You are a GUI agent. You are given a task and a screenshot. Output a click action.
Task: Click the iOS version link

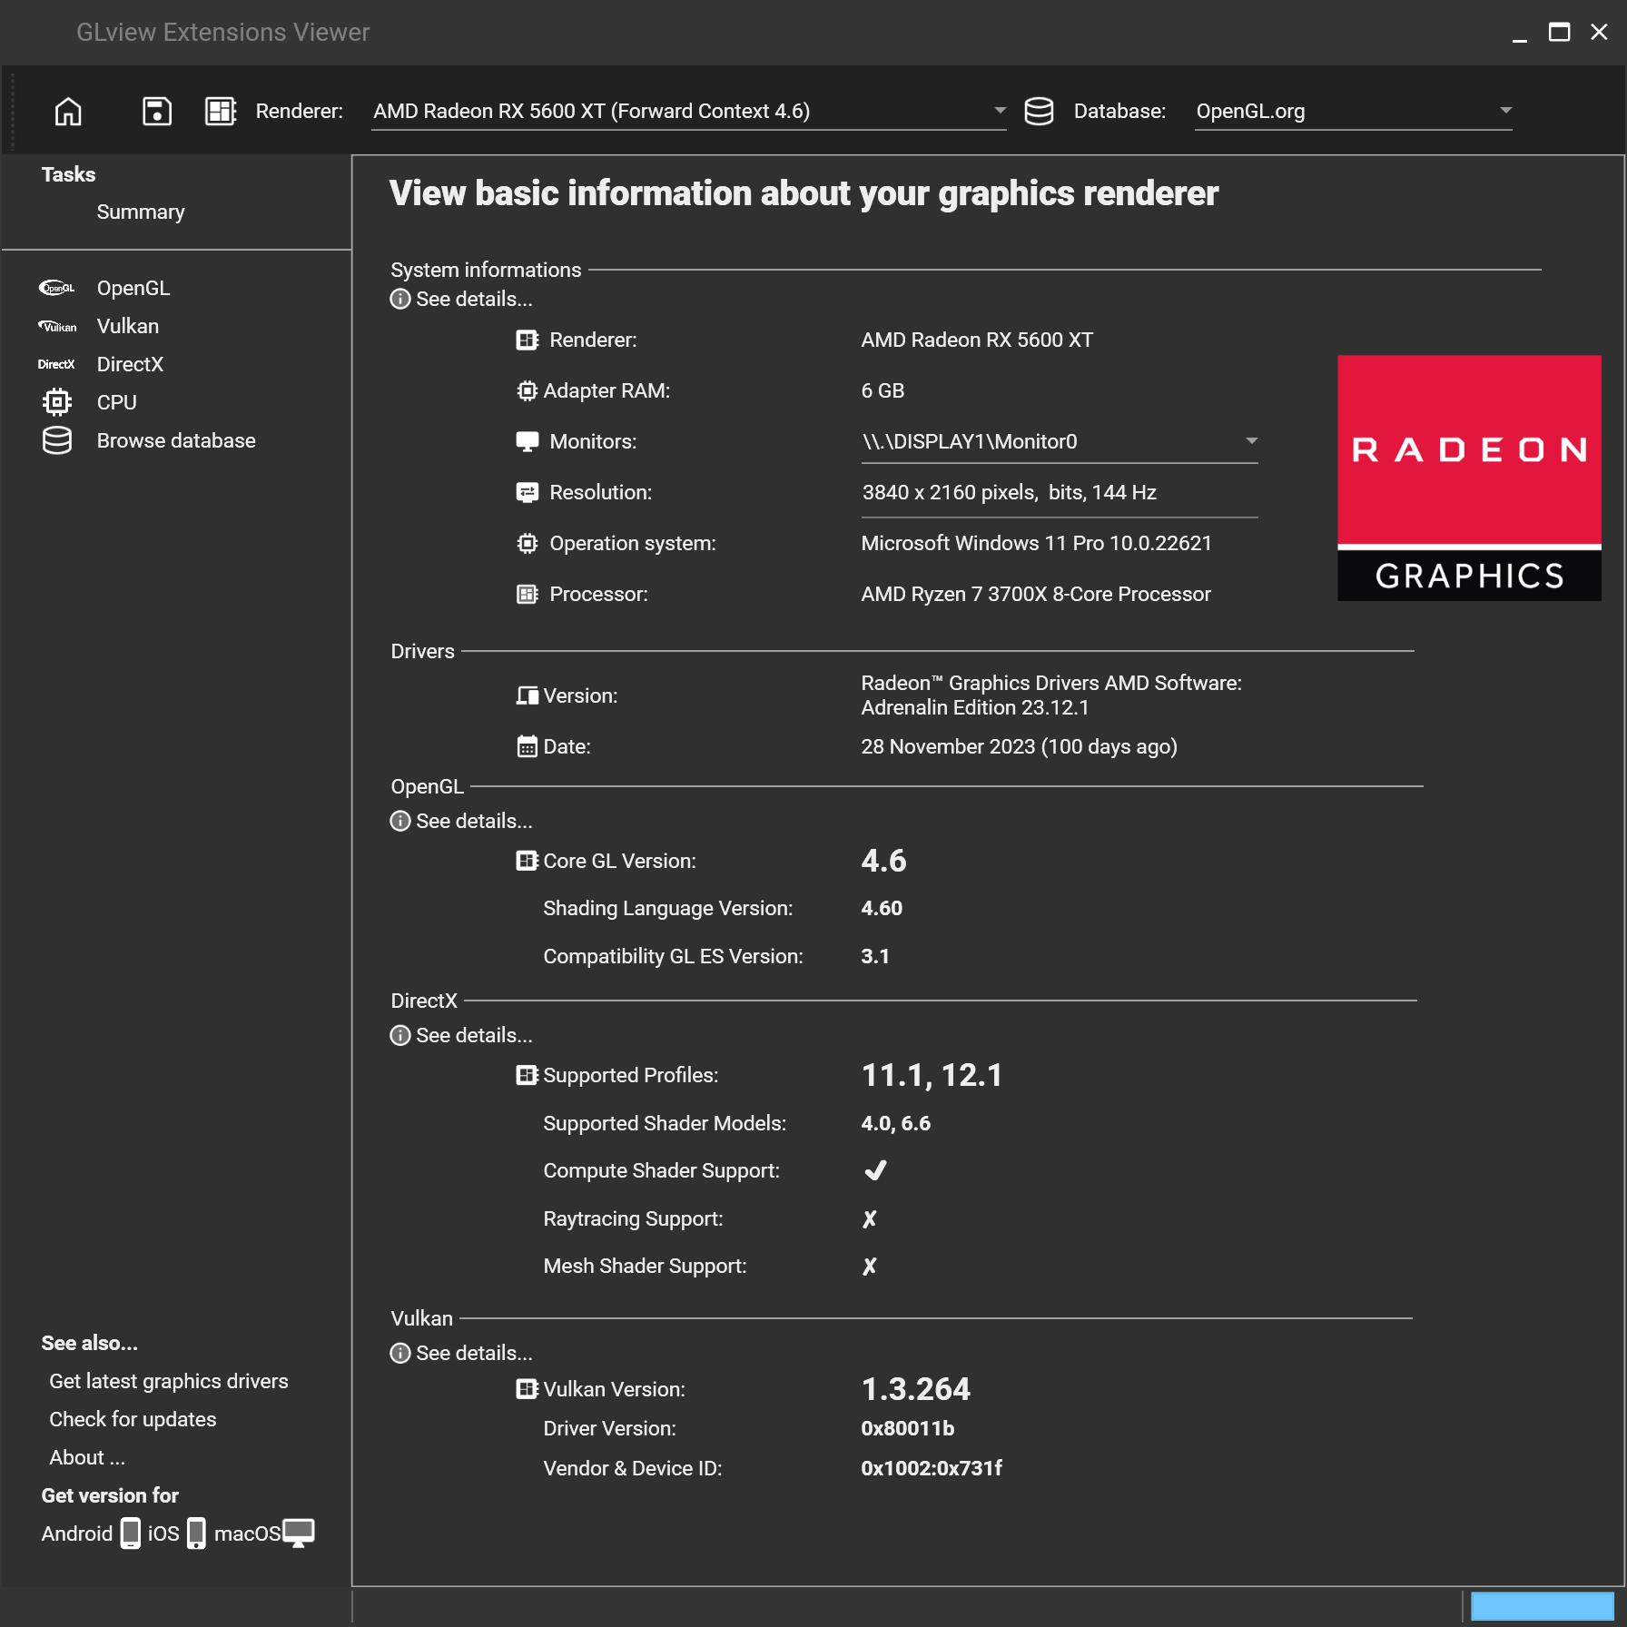[x=163, y=1534]
